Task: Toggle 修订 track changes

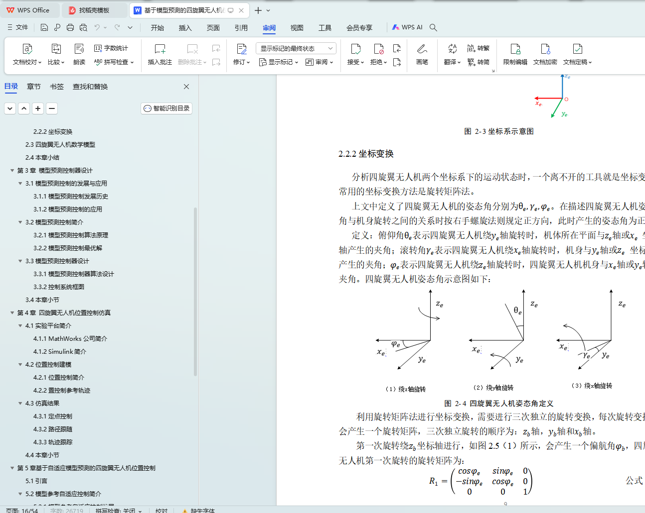Action: click(242, 54)
